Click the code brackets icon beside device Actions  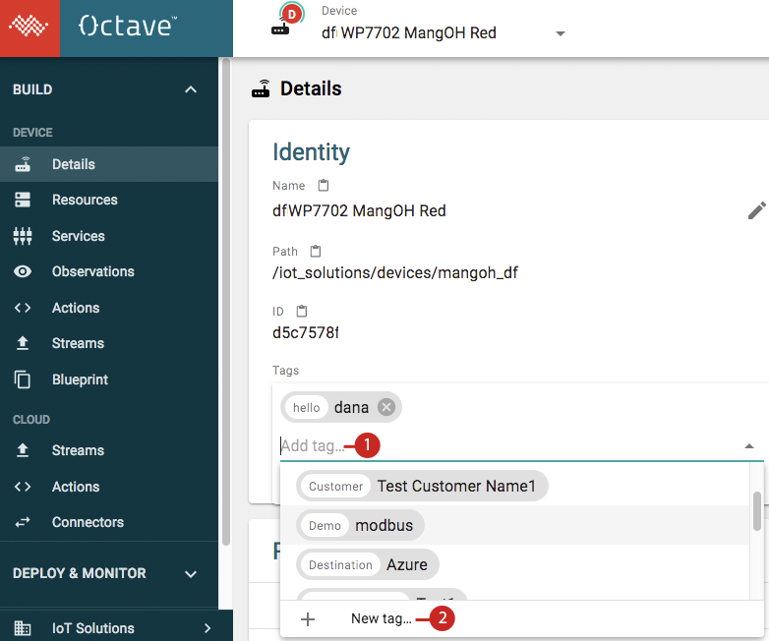(x=23, y=308)
